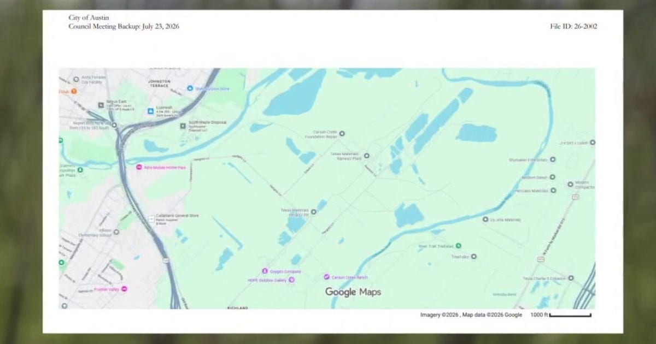This screenshot has height=344, width=656.
Task: Click the blue shopping pin below Johnston Terrace
Action: (x=150, y=111)
